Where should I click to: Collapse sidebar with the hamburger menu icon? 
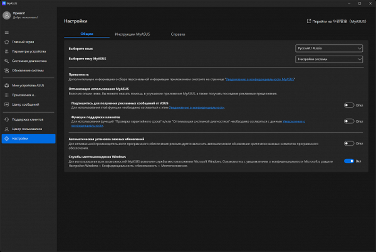coord(6,31)
